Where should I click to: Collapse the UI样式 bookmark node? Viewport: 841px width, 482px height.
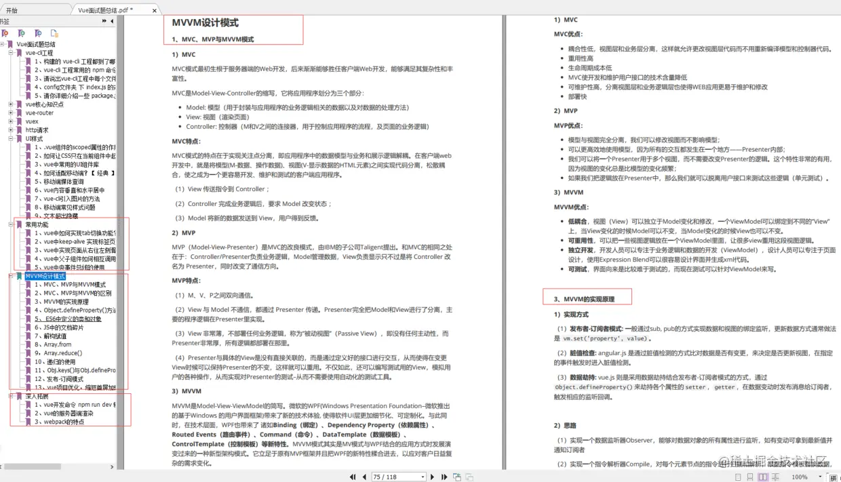pyautogui.click(x=11, y=139)
